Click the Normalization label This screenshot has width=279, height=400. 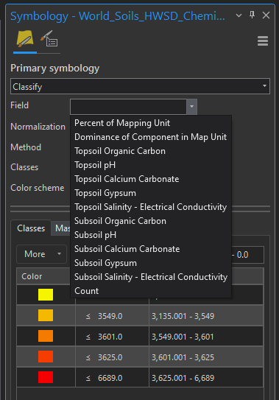click(x=38, y=127)
